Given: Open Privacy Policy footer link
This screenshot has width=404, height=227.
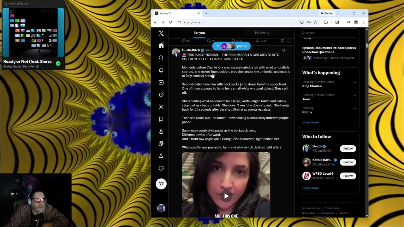Looking at the screenshot, I should click(x=332, y=208).
